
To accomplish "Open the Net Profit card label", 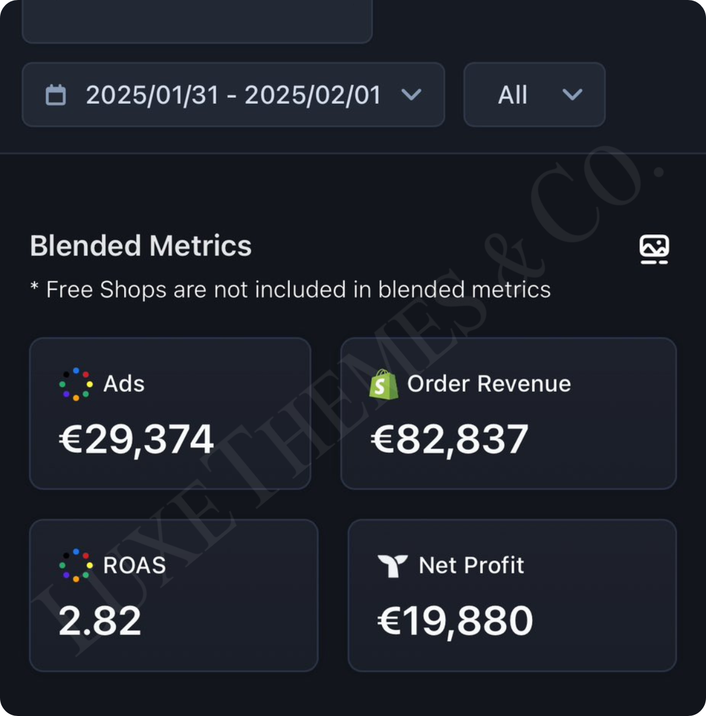I will [471, 566].
